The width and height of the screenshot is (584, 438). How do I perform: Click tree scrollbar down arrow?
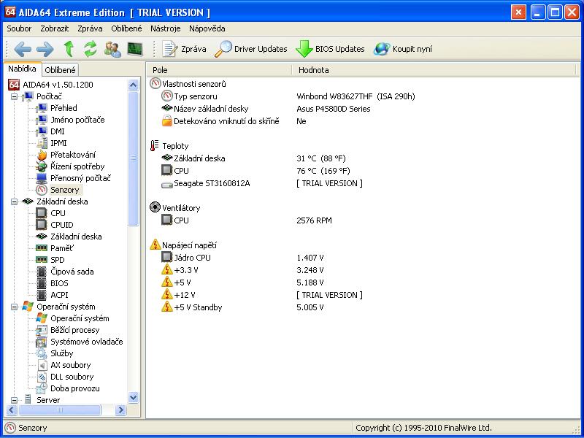click(134, 398)
